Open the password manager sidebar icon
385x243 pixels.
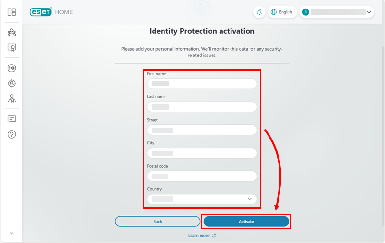pos(12,68)
